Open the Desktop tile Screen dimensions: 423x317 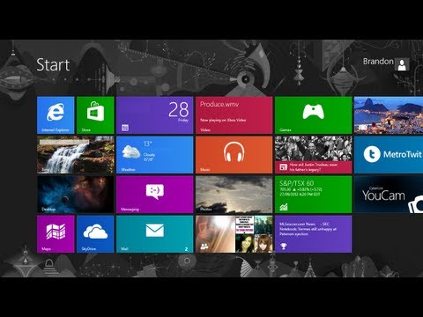tap(76, 195)
